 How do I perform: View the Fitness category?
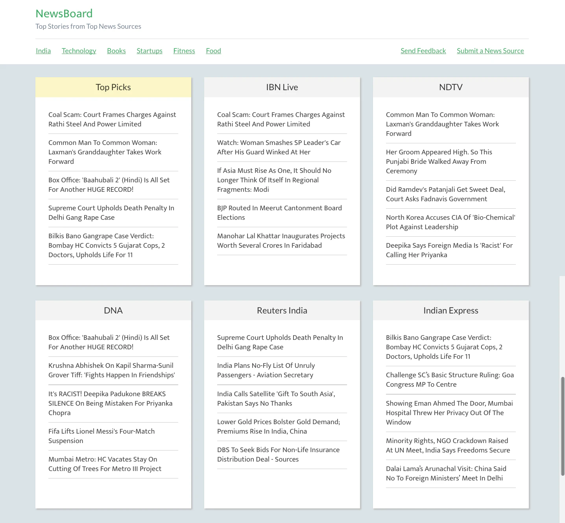(184, 50)
